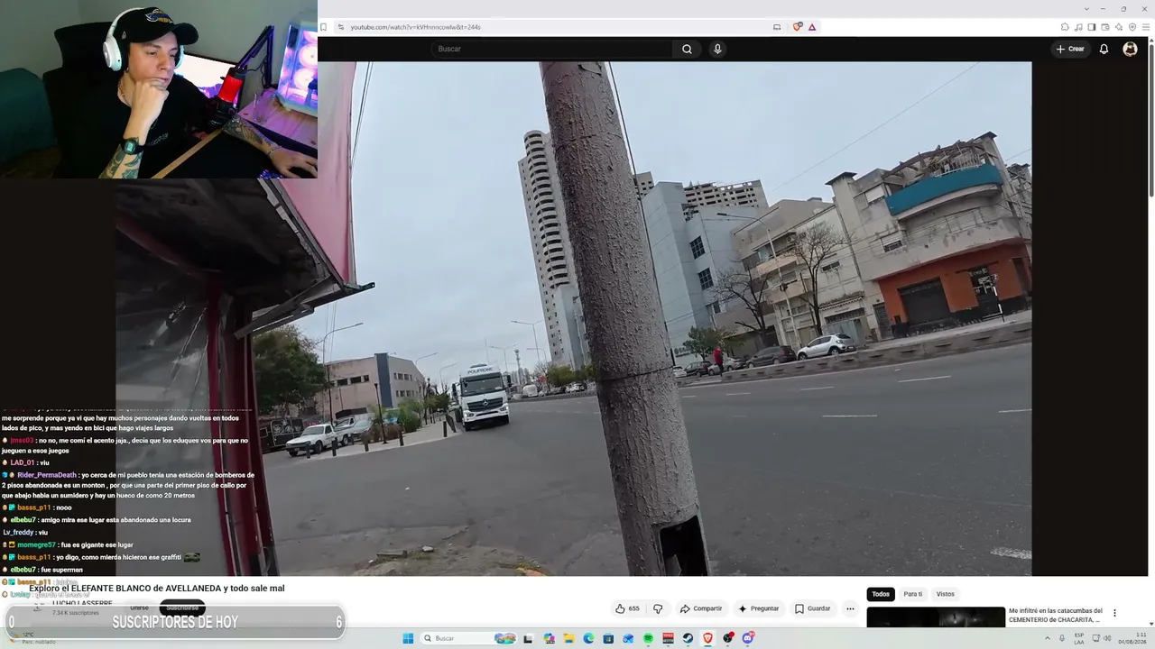This screenshot has height=649, width=1155.
Task: Open browser extensions puzzle icon
Action: (1065, 27)
